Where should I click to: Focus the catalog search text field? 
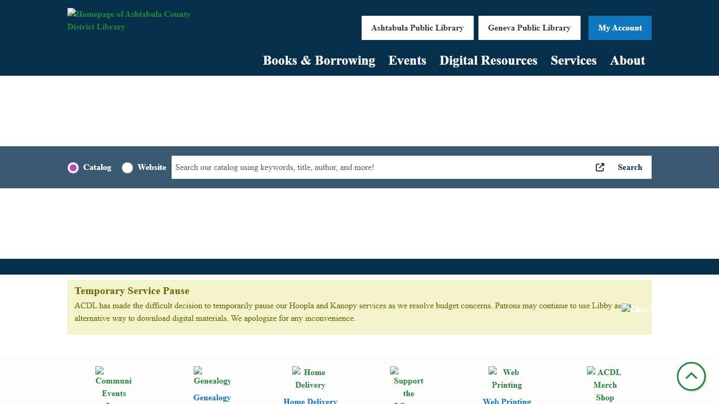click(379, 167)
